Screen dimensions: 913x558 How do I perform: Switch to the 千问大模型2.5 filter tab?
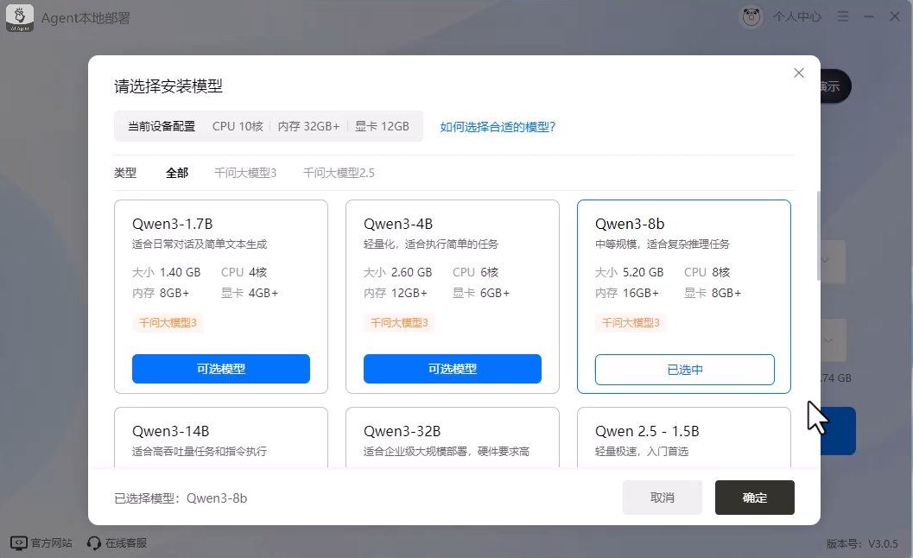(x=339, y=173)
